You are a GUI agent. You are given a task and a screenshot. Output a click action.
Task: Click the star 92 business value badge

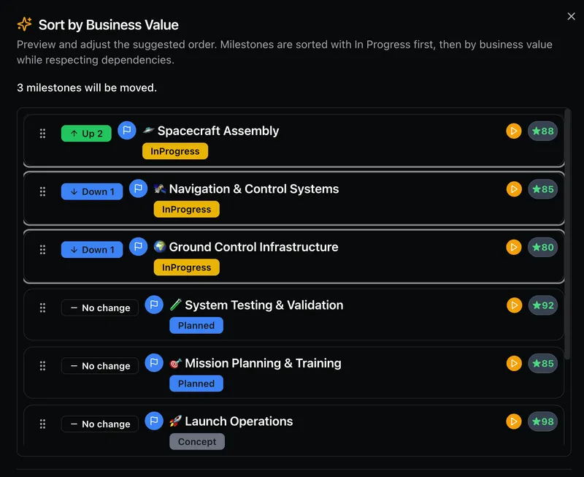point(542,305)
